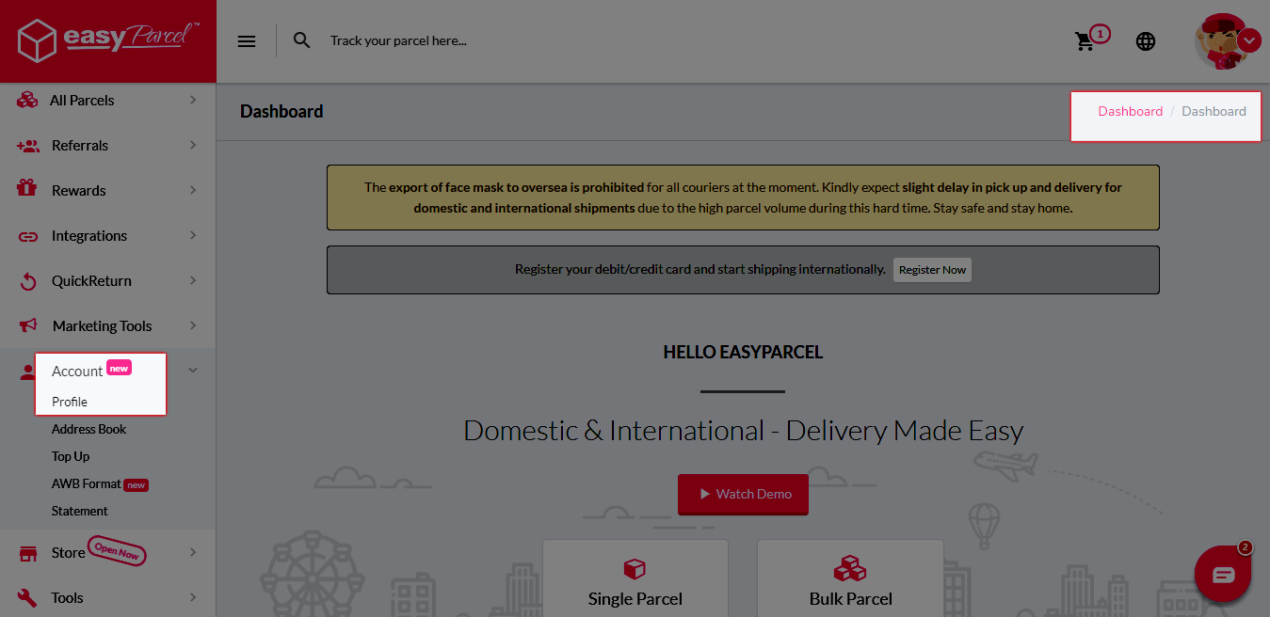The height and width of the screenshot is (617, 1270).
Task: Click the Watch Demo button
Action: (x=743, y=494)
